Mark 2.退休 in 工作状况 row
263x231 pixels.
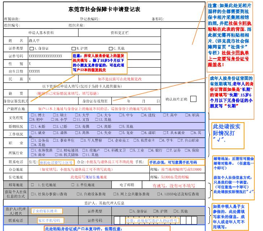(54, 133)
